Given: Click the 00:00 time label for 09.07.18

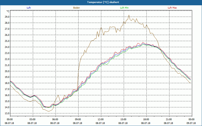Looking at the screenshot, I should pyautogui.click(x=192, y=119).
